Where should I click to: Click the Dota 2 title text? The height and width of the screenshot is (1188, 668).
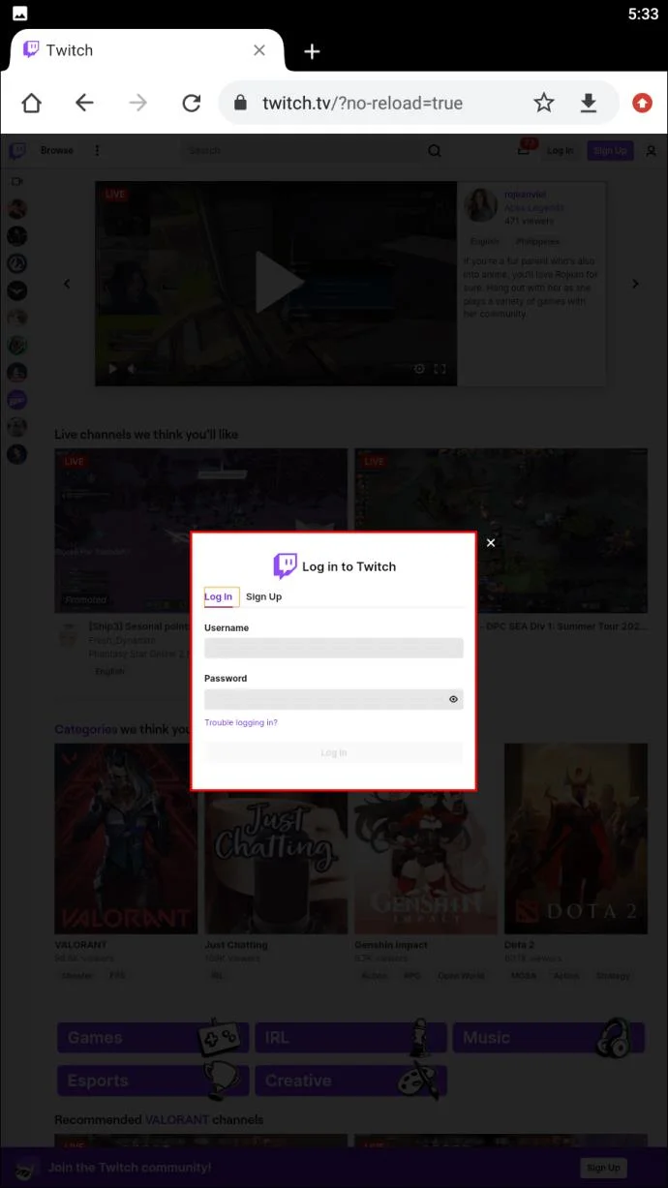pyautogui.click(x=519, y=945)
